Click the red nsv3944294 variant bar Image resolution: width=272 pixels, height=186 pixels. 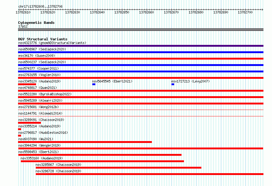[x=141, y=148]
